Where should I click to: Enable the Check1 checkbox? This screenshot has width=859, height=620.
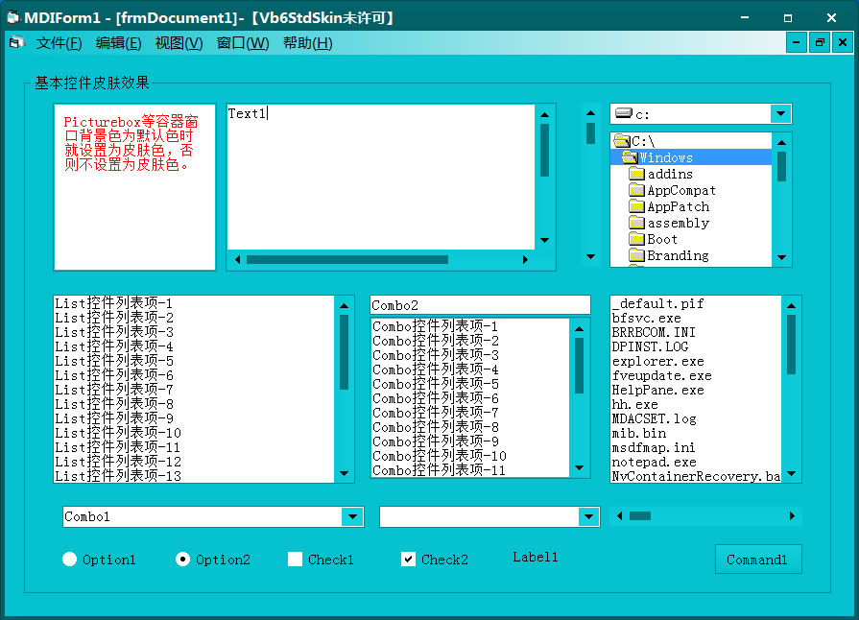296,560
